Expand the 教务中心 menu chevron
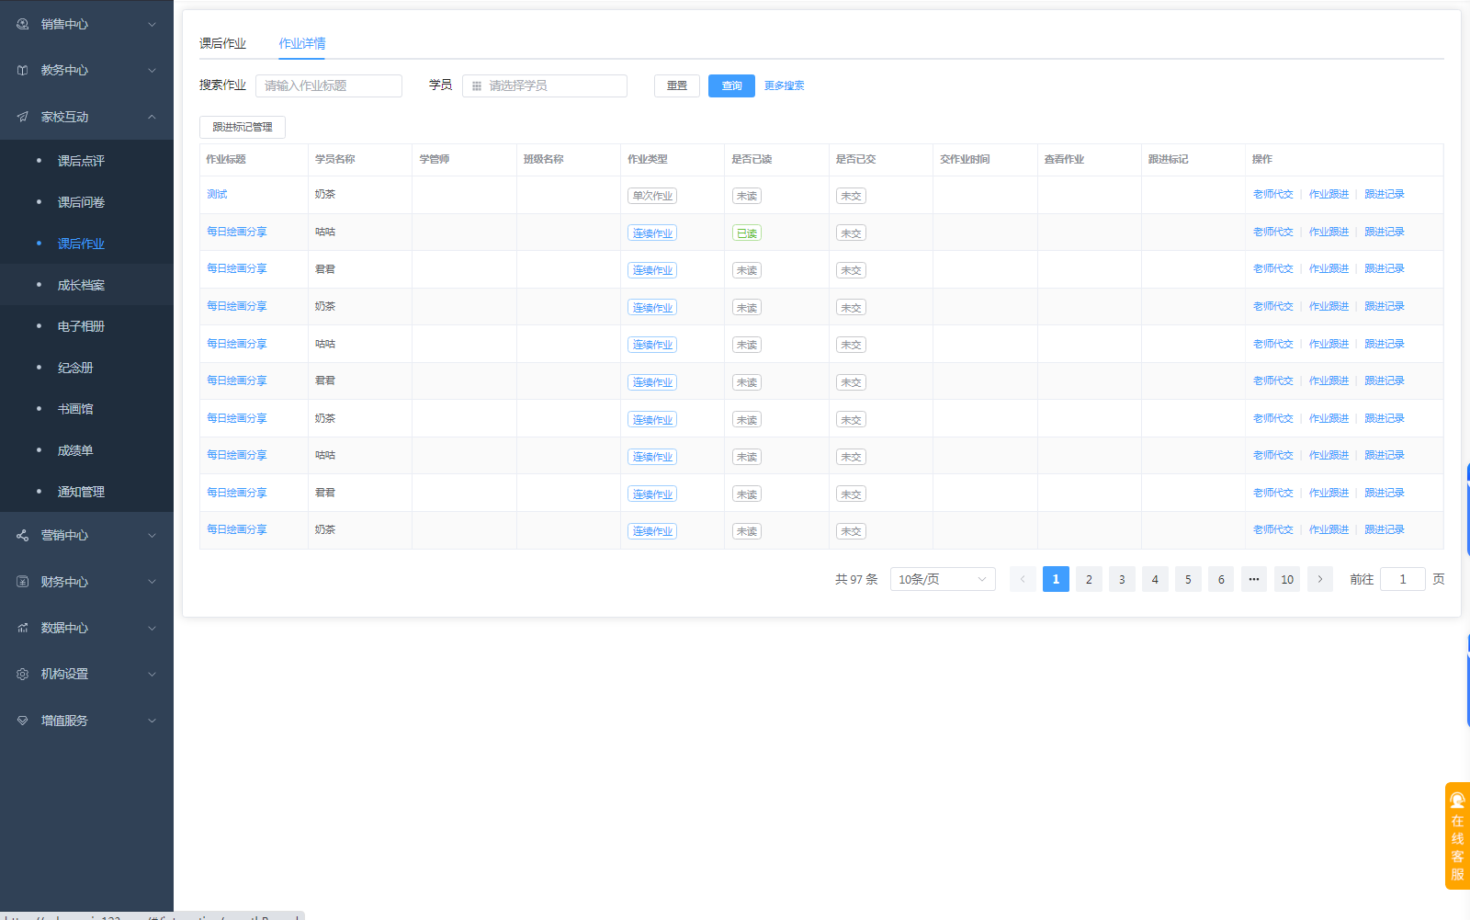The width and height of the screenshot is (1470, 920). (x=153, y=70)
